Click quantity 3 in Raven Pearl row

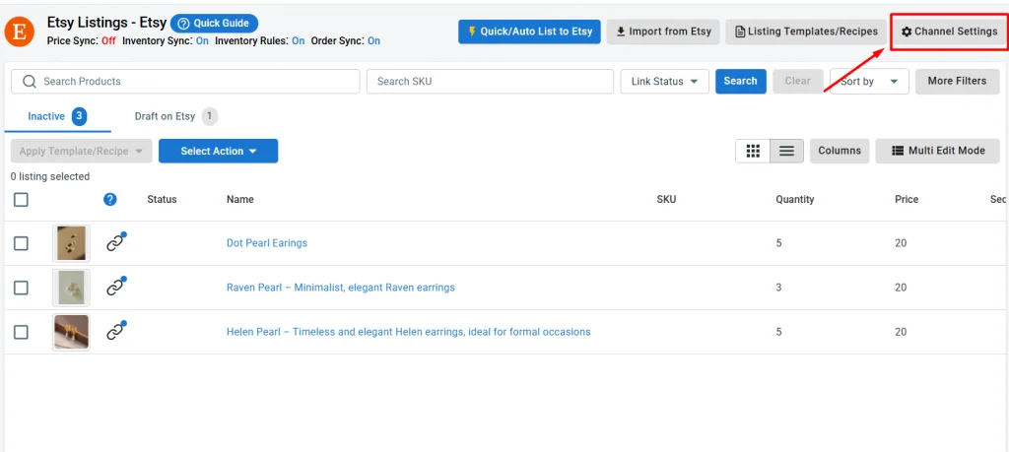[x=778, y=288]
